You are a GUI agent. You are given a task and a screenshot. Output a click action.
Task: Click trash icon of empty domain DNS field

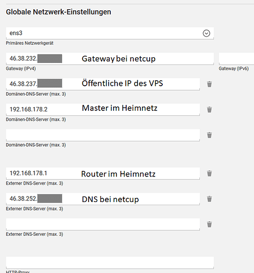click(x=209, y=135)
